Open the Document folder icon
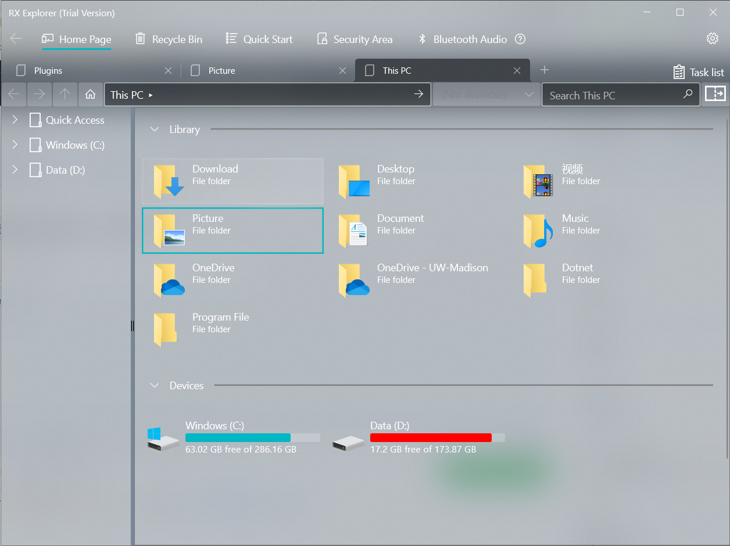The width and height of the screenshot is (730, 546). [354, 230]
